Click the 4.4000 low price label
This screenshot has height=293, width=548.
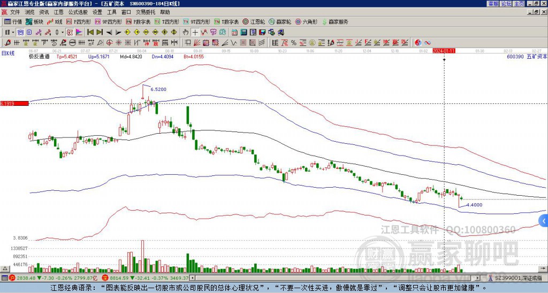[x=474, y=205]
